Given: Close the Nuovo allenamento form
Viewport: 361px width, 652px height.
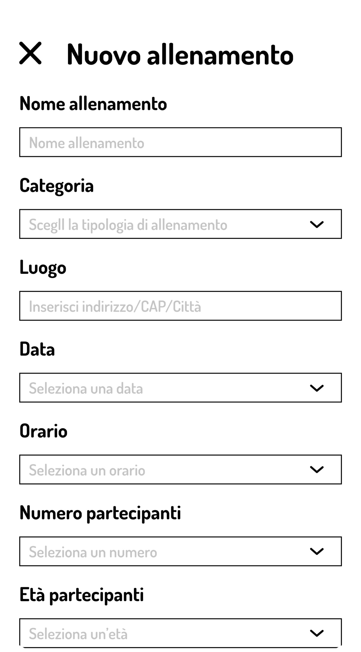Looking at the screenshot, I should [30, 53].
